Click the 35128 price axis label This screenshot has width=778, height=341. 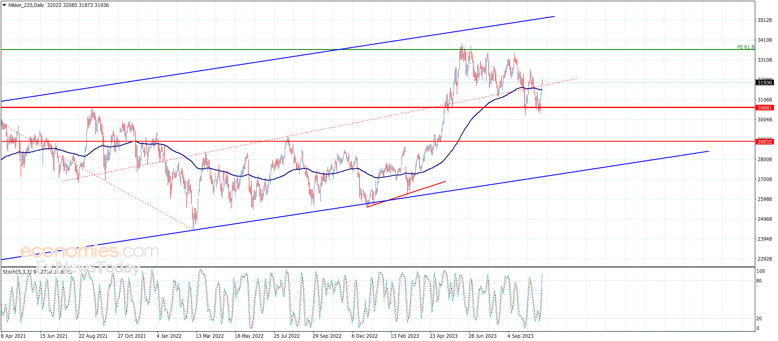765,20
